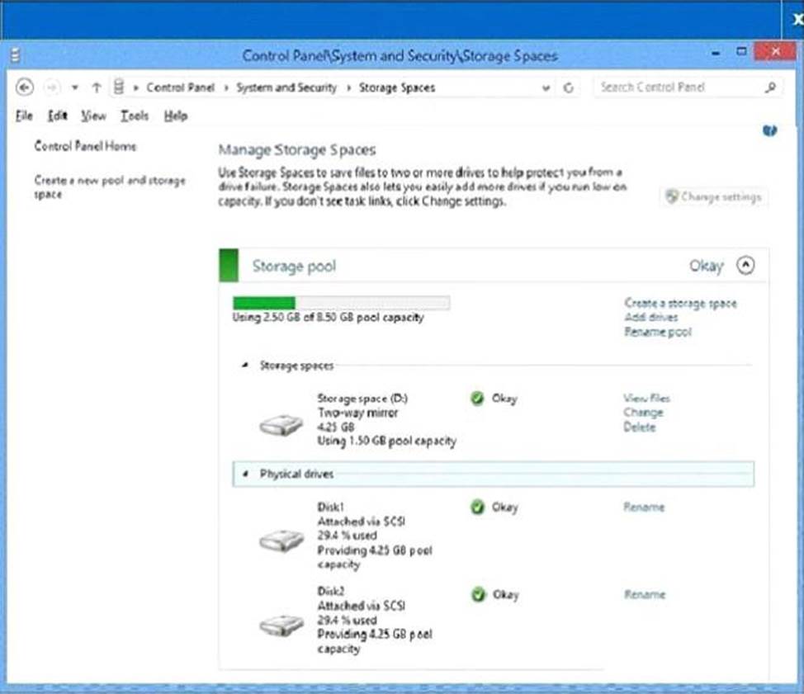
Task: Click the help icon below search box
Action: click(769, 130)
